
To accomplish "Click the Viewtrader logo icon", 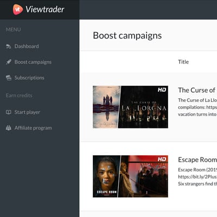I will click(18, 9).
